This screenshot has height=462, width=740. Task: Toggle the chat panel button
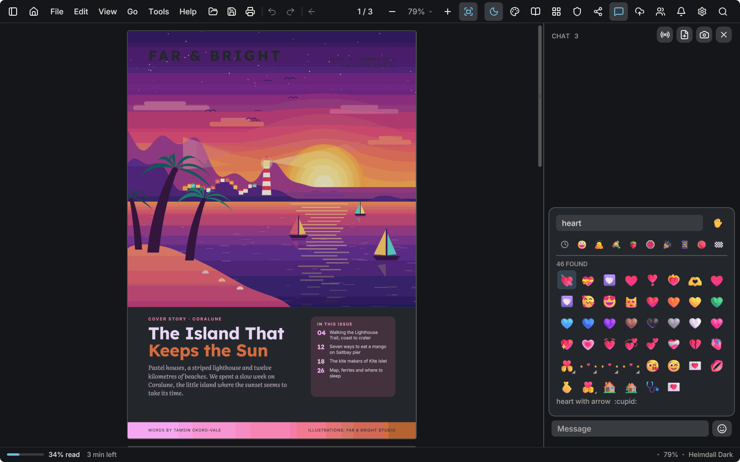coord(619,12)
